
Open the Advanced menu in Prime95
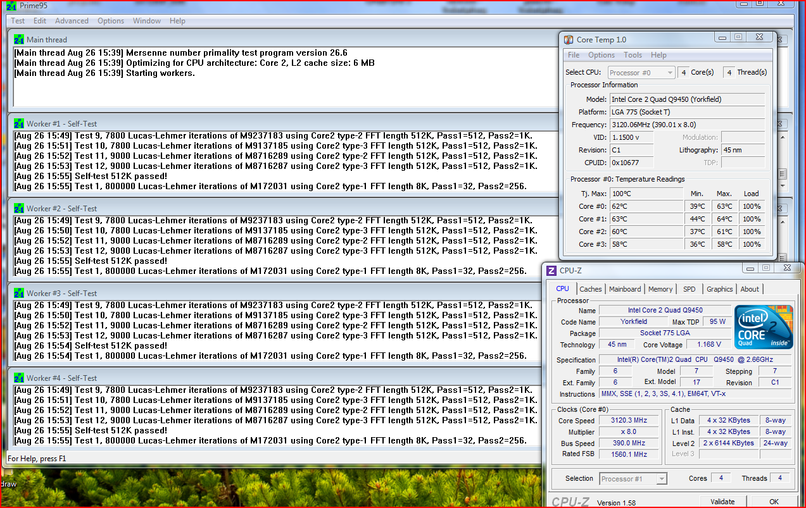[x=72, y=21]
